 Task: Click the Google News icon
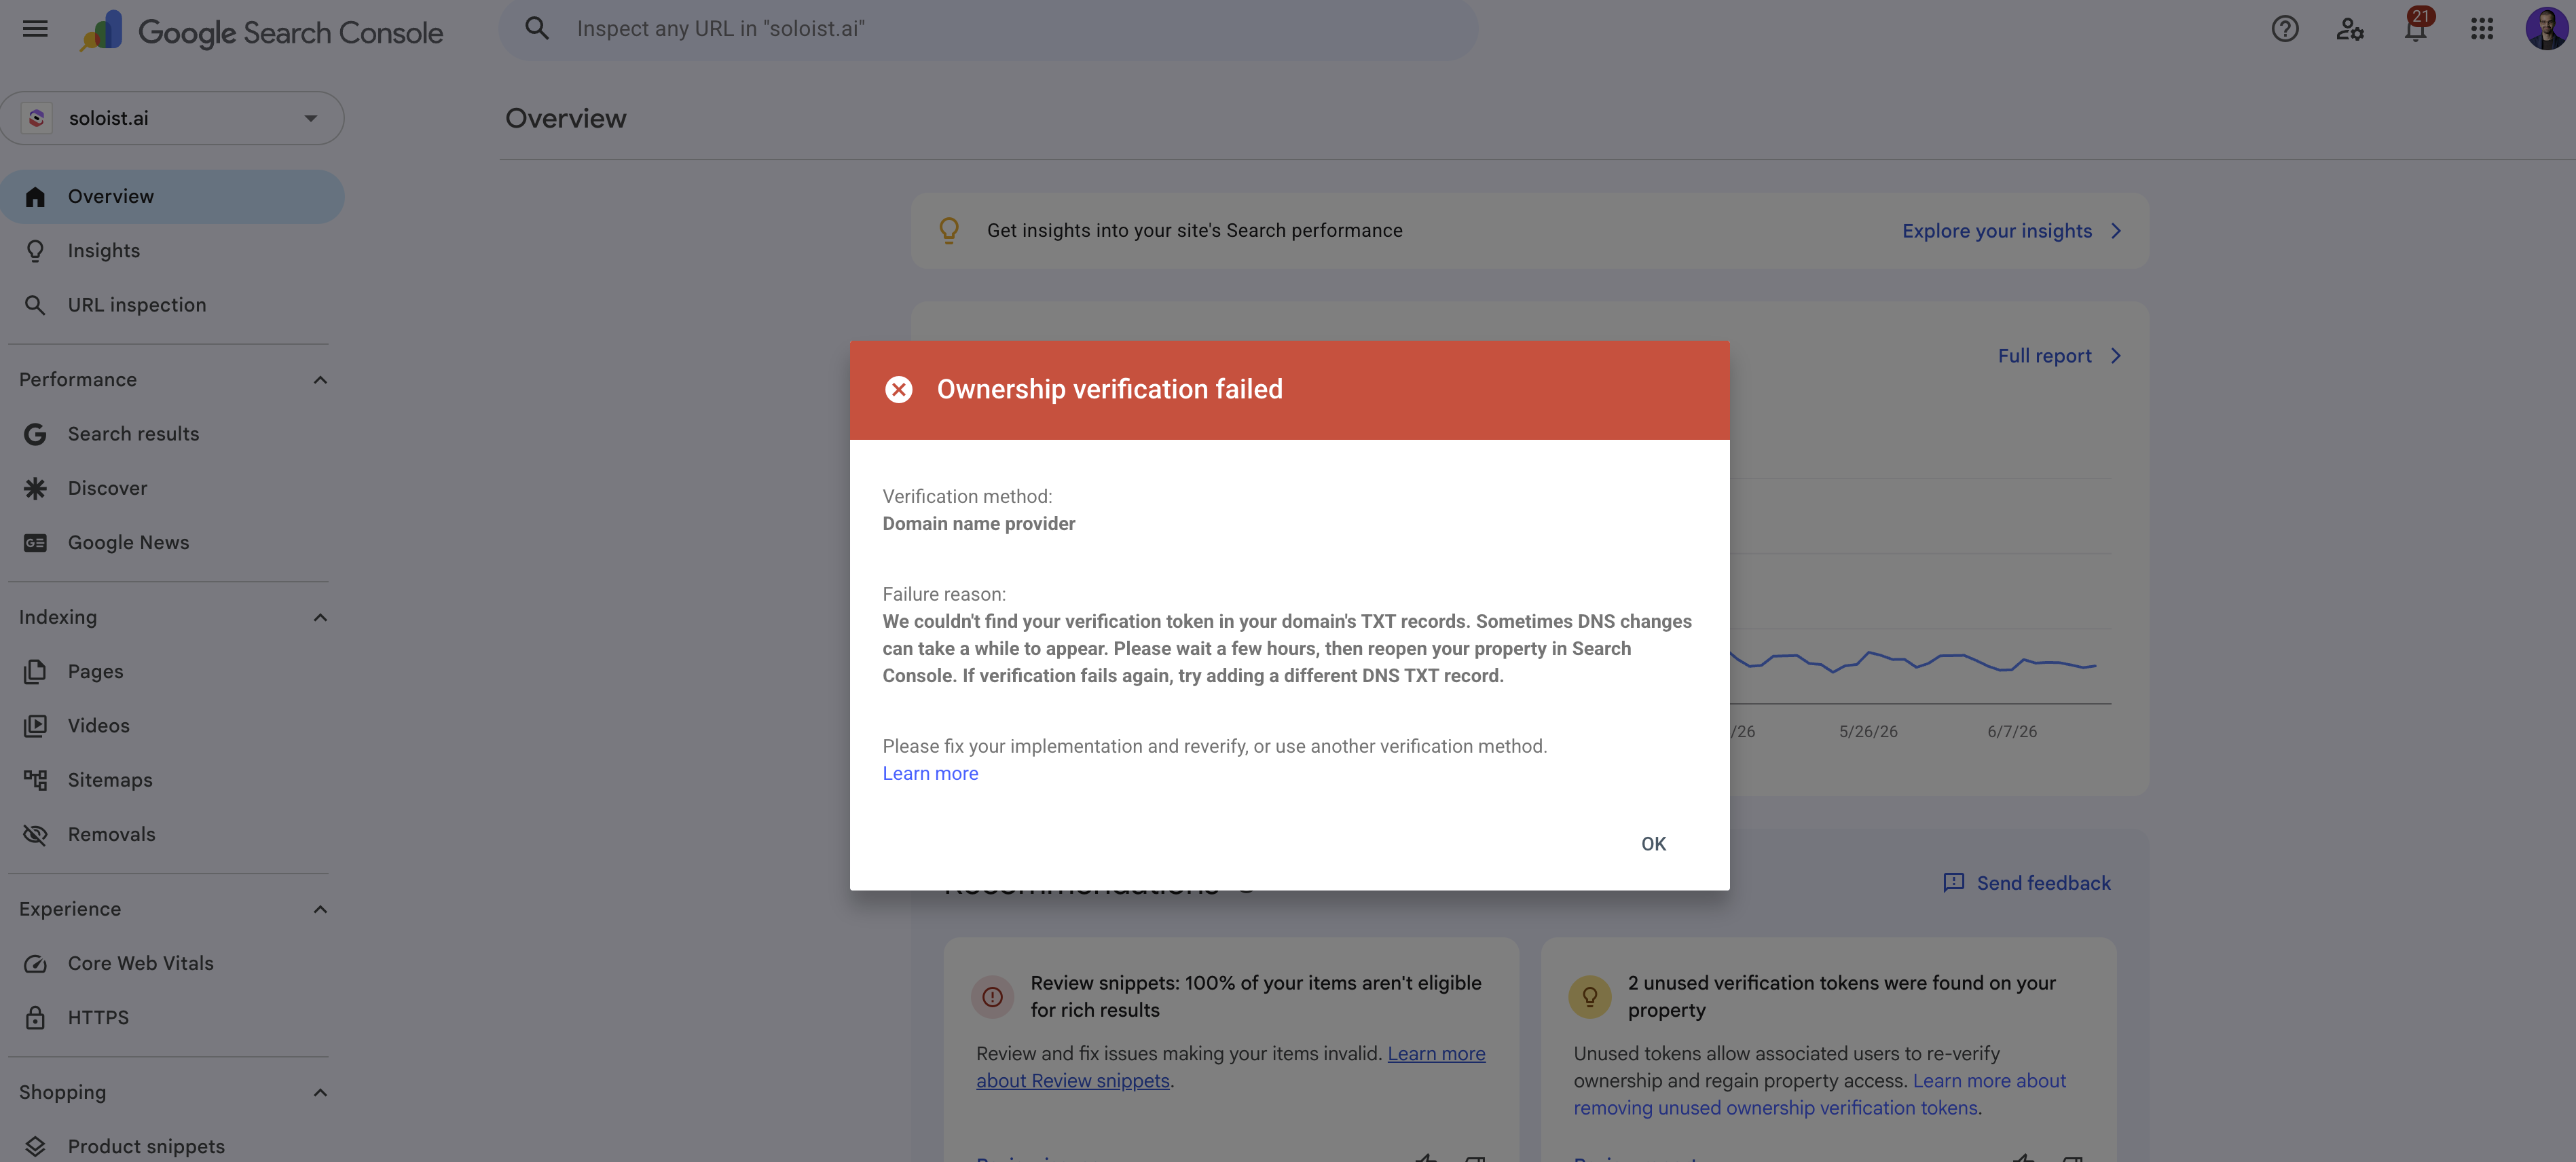click(x=35, y=543)
